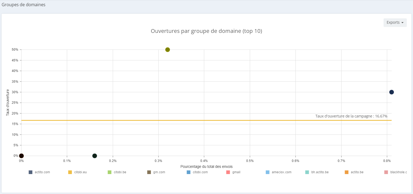This screenshot has width=413, height=194.
Task: Toggle citobi.be series in legend
Action: [117, 172]
